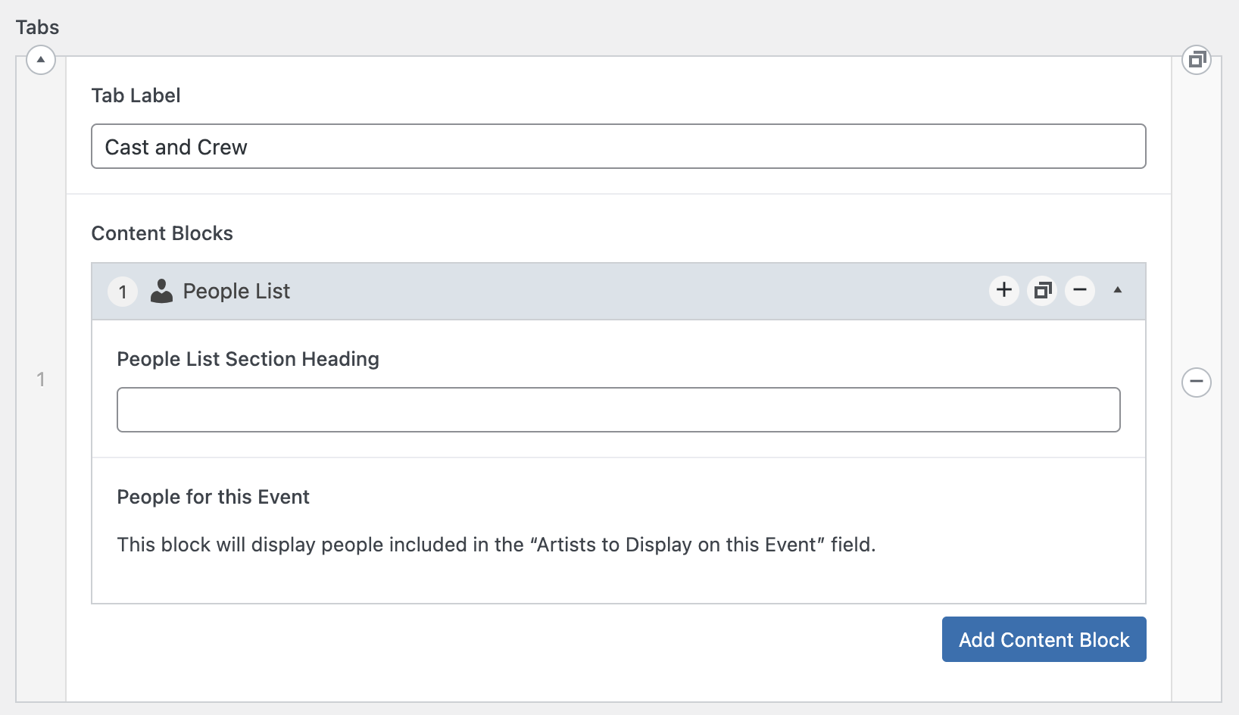
Task: Collapse the People List block triangle
Action: coord(1118,290)
